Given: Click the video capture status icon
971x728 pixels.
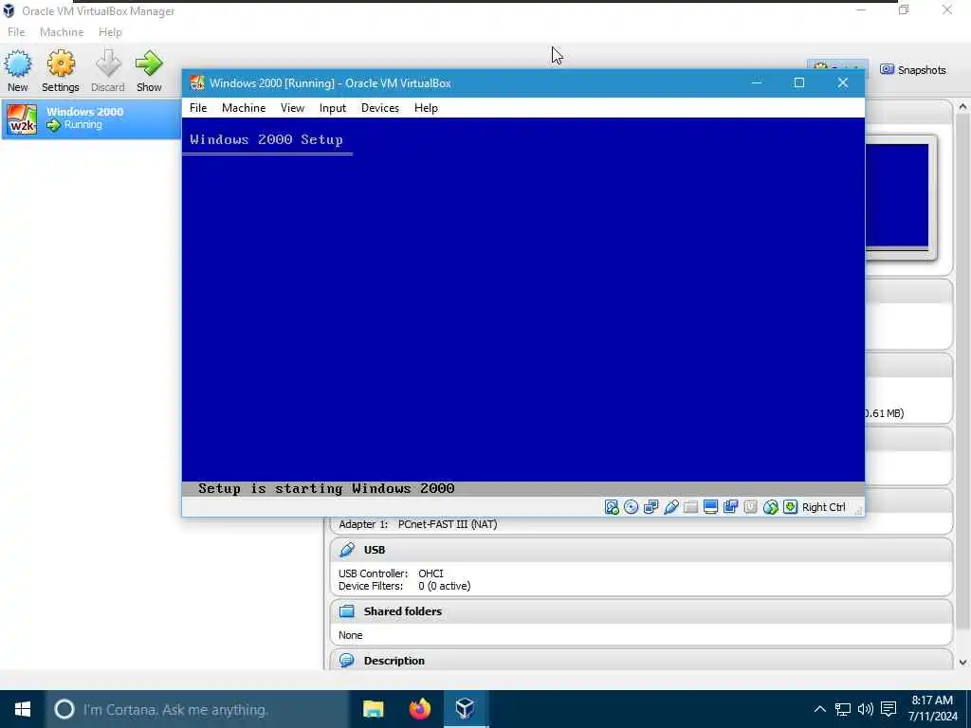Looking at the screenshot, I should [730, 507].
